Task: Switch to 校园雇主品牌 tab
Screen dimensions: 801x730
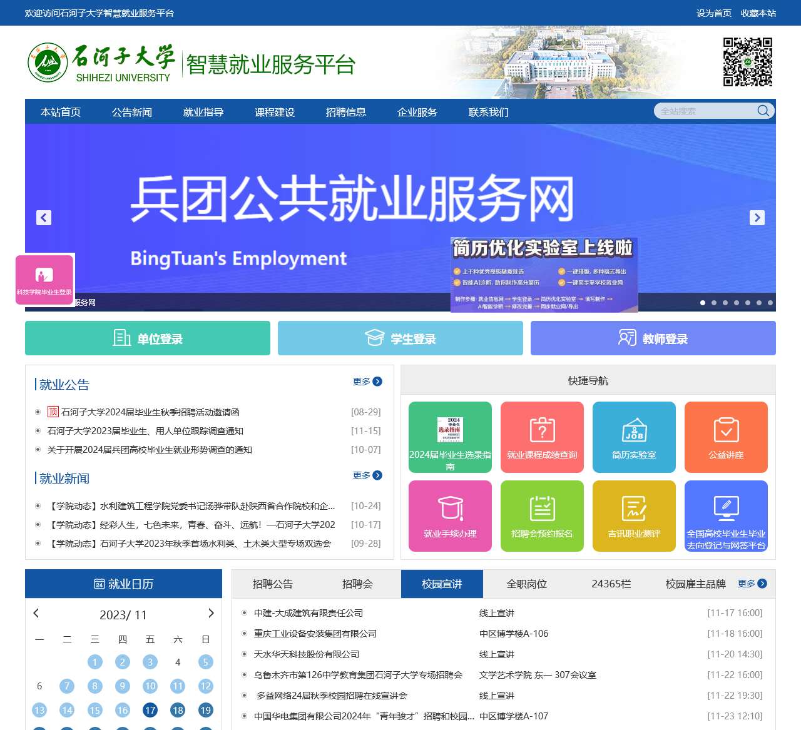Action: click(696, 584)
